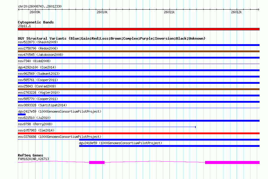The width and height of the screenshot is (268, 179).
Task: Click the 26011k ruler label
Action: (x=169, y=12)
